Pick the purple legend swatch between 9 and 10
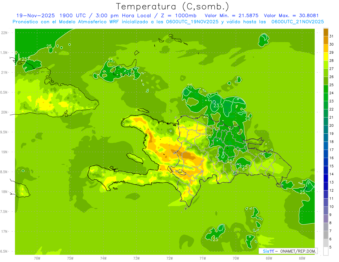Image resolution: width=339 pixels, height=262 pixels. (x=326, y=211)
